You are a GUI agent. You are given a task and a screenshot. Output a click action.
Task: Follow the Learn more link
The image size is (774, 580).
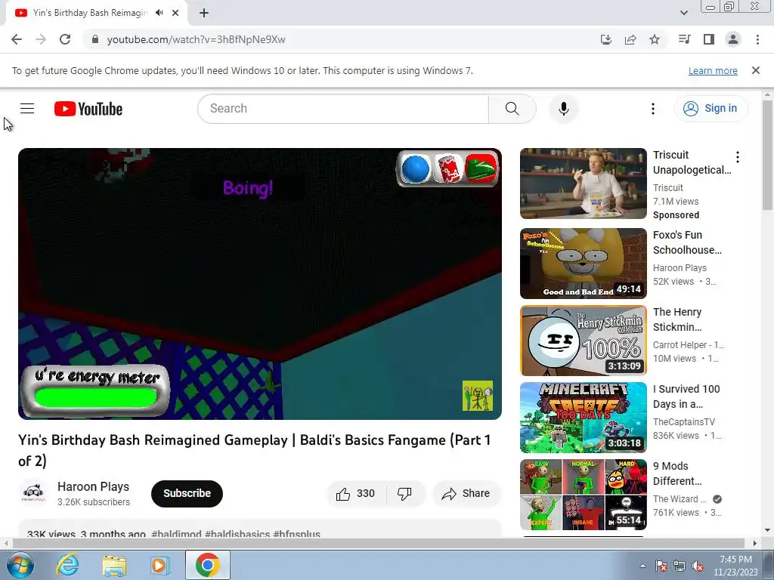pos(713,70)
